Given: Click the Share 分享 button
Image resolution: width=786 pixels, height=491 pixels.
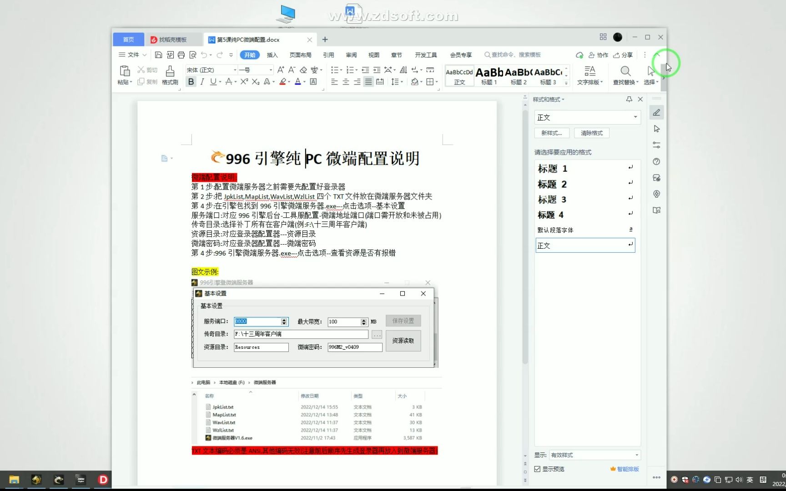Looking at the screenshot, I should 623,55.
